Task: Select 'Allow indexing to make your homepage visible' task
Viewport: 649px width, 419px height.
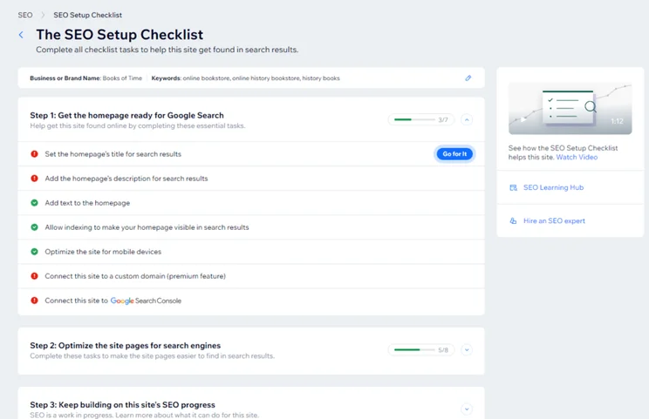Action: pyautogui.click(x=251, y=227)
